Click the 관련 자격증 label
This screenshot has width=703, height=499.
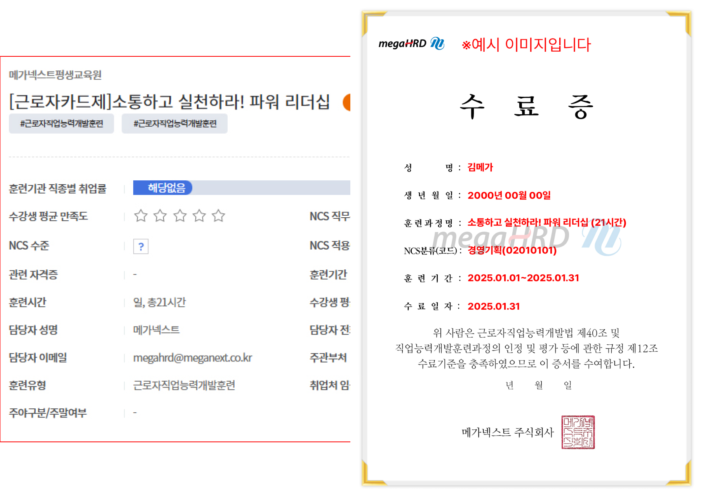33,275
